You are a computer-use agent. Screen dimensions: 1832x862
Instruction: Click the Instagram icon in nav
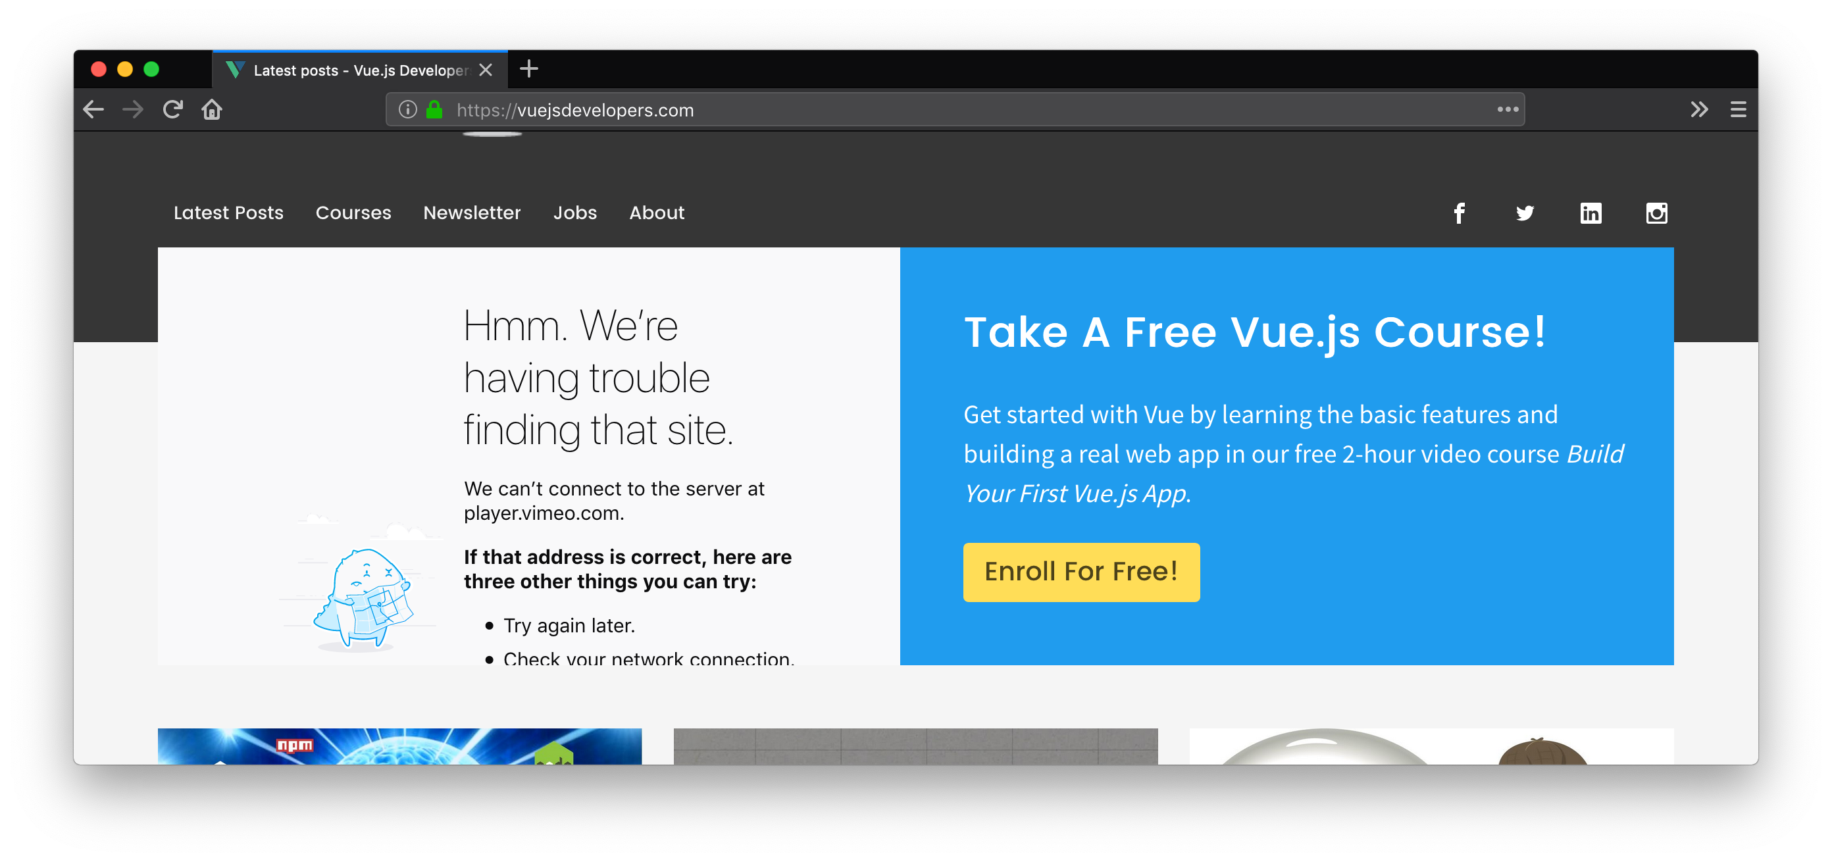click(1657, 213)
